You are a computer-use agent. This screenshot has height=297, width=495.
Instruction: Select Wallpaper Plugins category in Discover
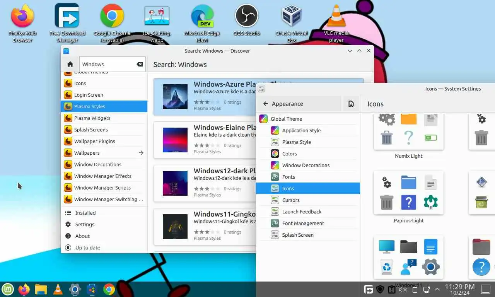(x=104, y=141)
